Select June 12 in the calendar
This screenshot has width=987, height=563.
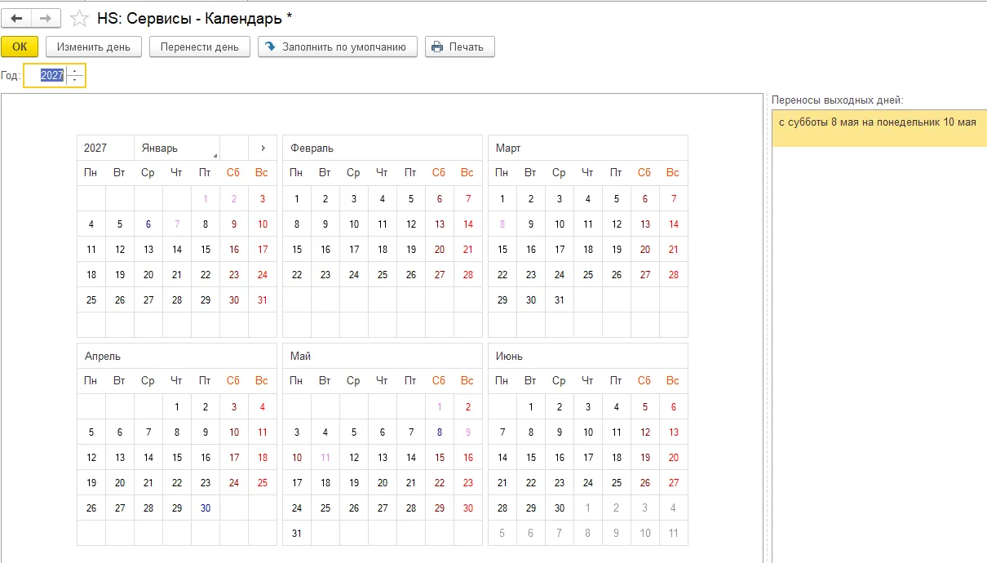[645, 432]
